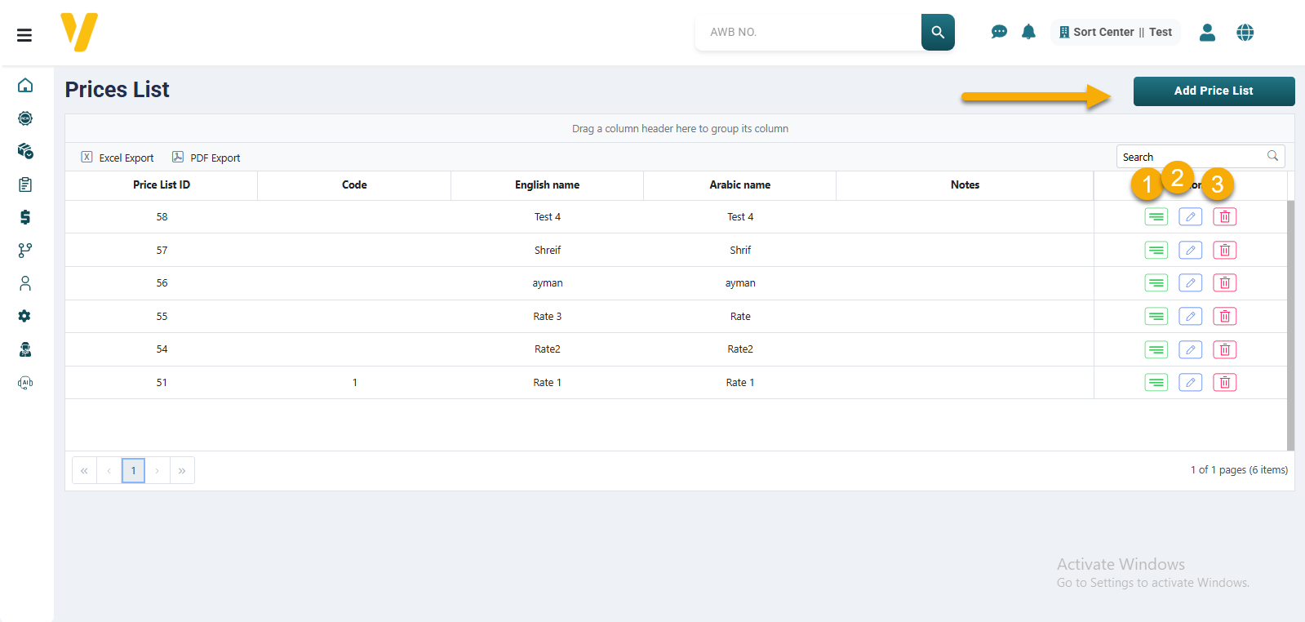This screenshot has width=1305, height=622.
Task: Delete price list ayman
Action: [x=1224, y=282]
